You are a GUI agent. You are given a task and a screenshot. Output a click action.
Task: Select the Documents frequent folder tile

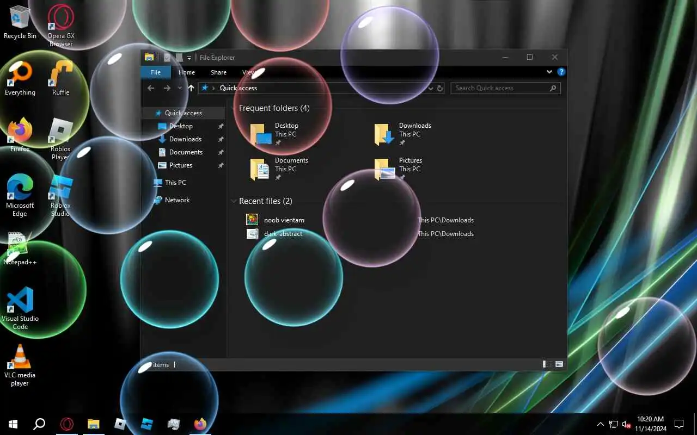(279, 169)
